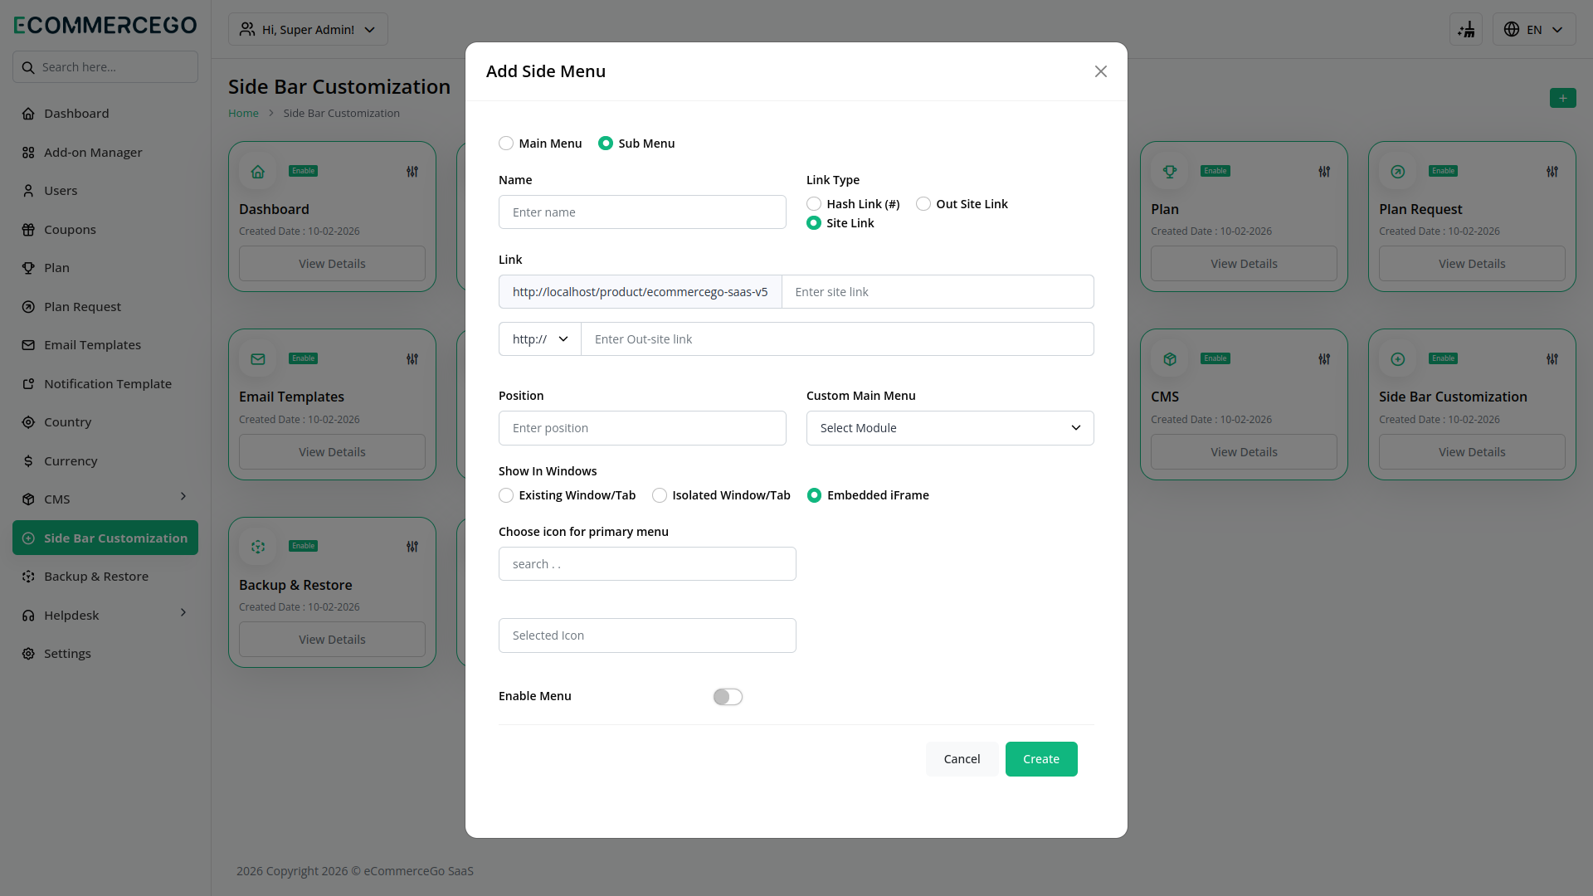The width and height of the screenshot is (1593, 896).
Task: Click the Home breadcrumb link
Action: click(243, 113)
